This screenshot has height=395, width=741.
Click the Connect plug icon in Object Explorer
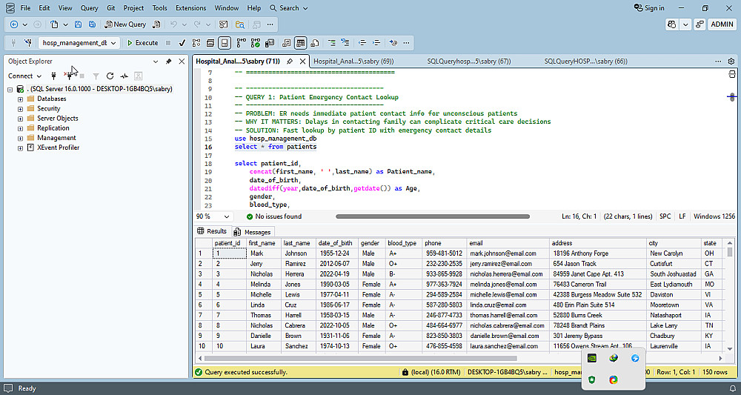click(53, 76)
